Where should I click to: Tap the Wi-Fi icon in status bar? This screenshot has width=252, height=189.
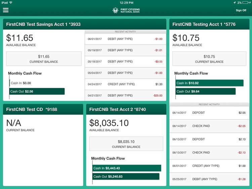(11, 3)
